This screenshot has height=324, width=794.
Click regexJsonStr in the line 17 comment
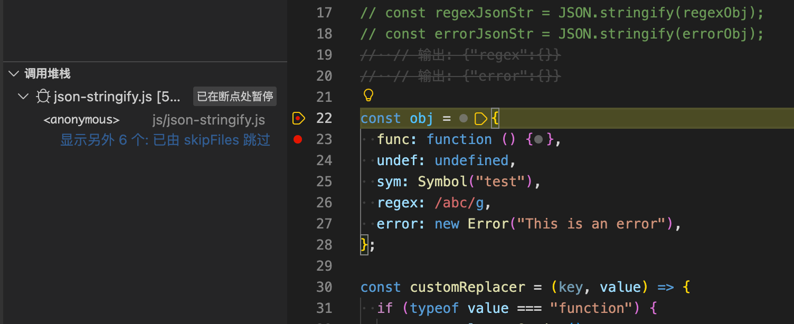(x=484, y=13)
